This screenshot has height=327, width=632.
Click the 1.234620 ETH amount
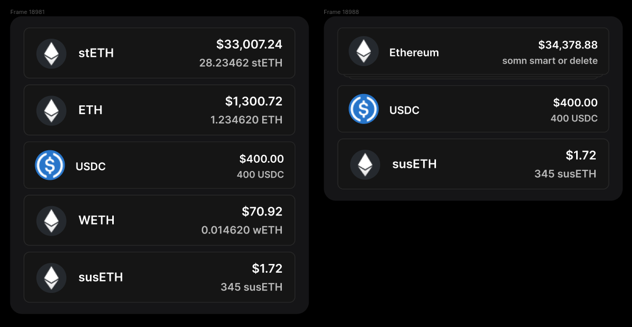coord(246,120)
